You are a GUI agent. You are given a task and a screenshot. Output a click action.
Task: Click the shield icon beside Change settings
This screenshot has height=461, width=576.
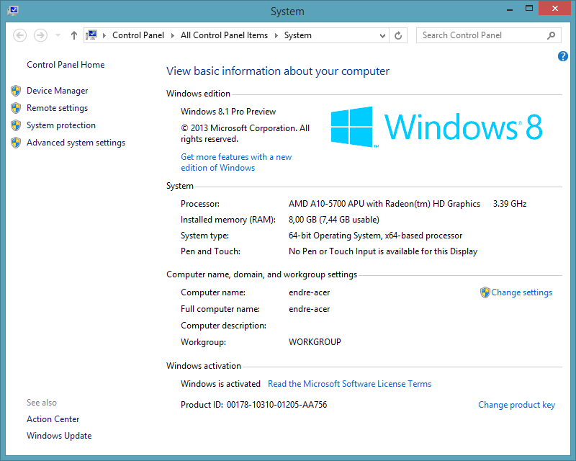point(485,292)
